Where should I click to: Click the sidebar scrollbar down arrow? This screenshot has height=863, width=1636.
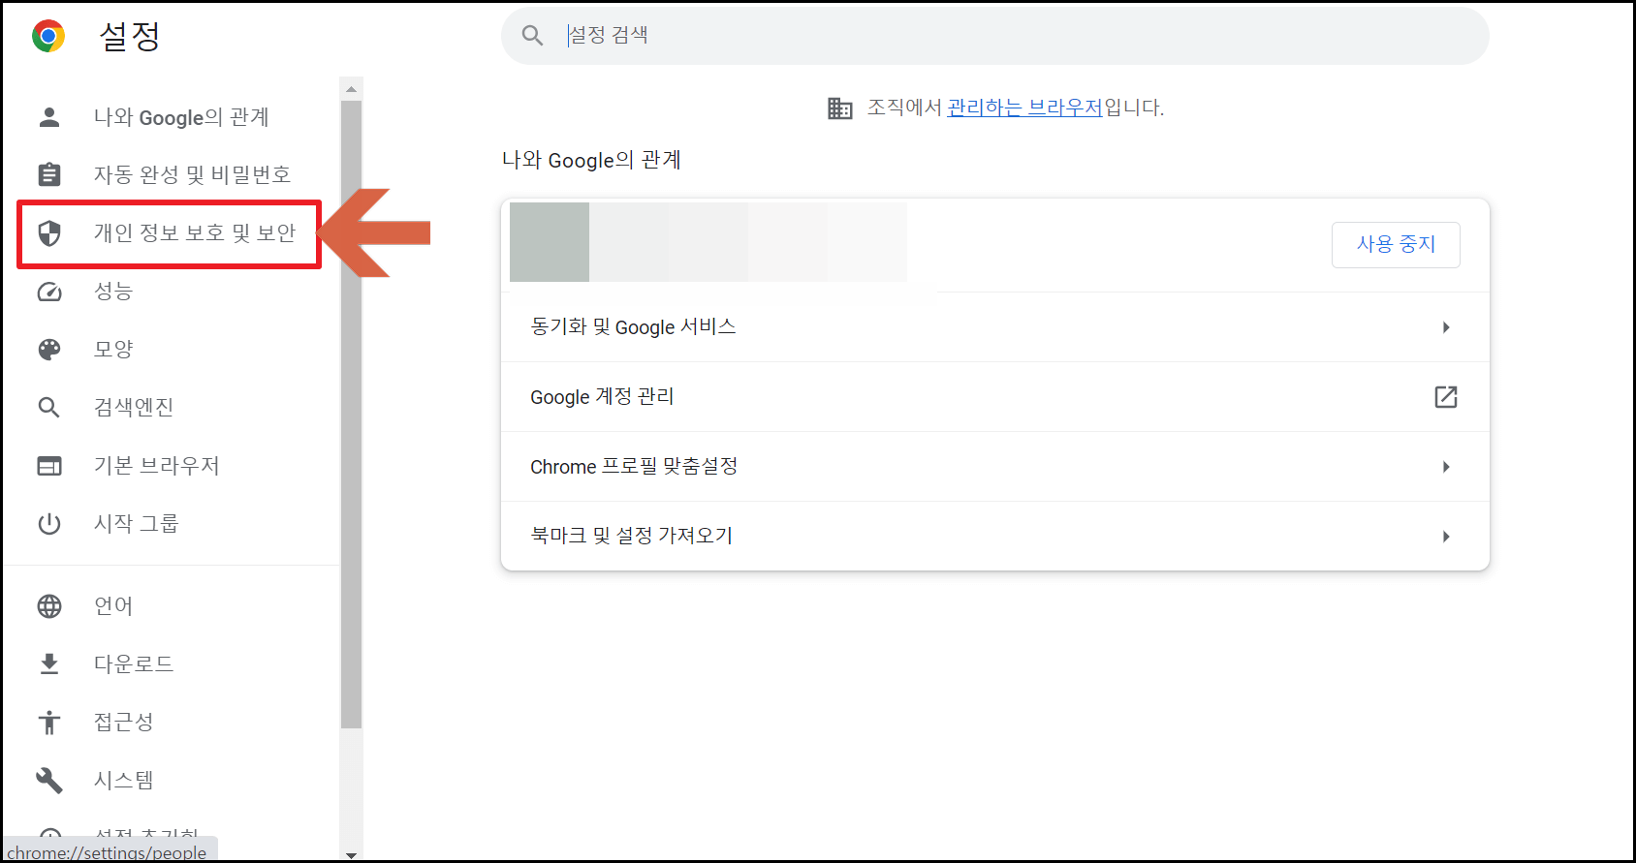point(351,854)
